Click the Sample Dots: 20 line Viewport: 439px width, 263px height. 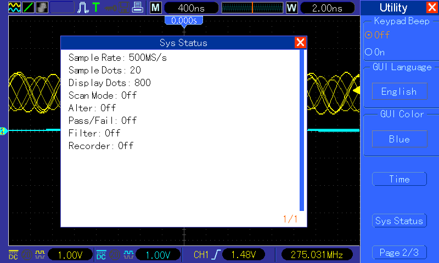click(x=105, y=70)
